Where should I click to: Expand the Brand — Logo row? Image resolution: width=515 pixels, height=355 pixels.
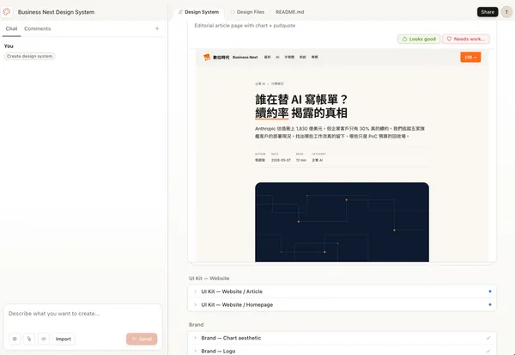[x=195, y=351]
